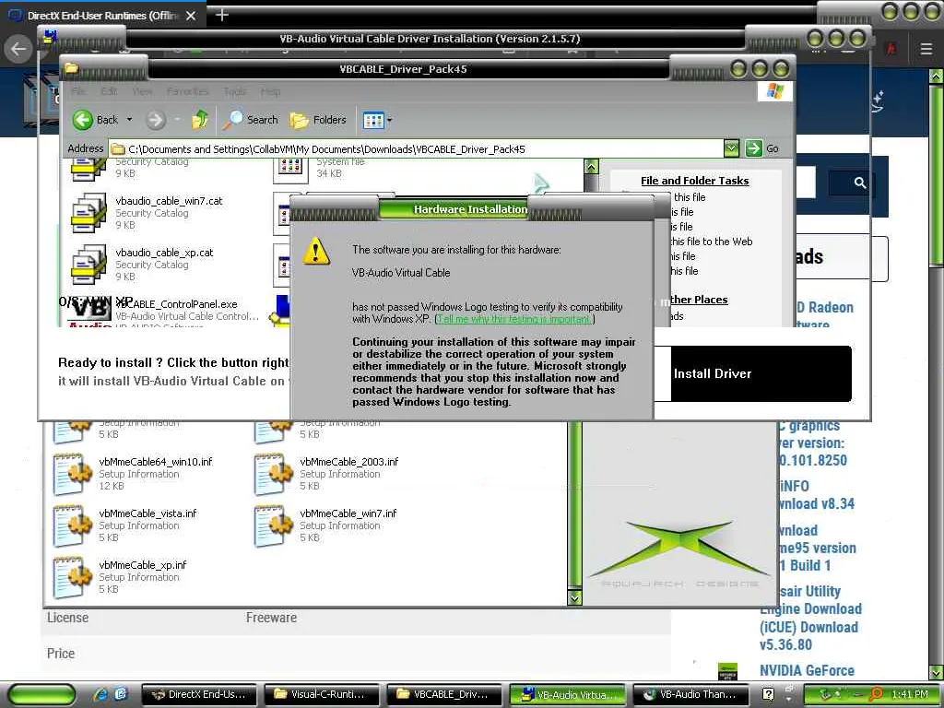Open a new browser tab with plus
944x708 pixels.
[221, 15]
